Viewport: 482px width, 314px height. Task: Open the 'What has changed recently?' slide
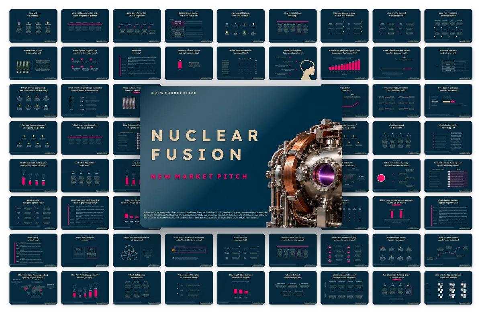pos(85,251)
